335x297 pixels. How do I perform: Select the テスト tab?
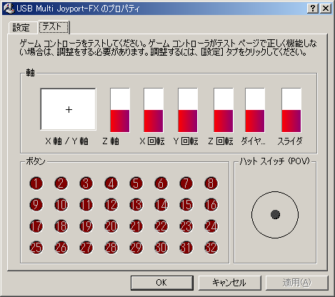54,26
